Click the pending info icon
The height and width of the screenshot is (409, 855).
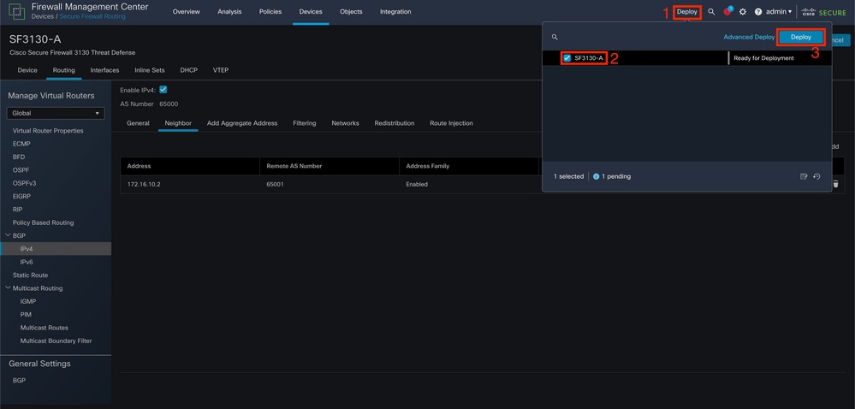[x=596, y=176]
